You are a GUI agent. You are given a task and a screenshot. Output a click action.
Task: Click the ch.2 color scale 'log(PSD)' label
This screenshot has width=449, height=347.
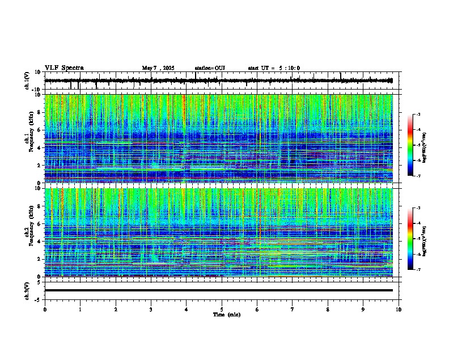pyautogui.click(x=425, y=241)
